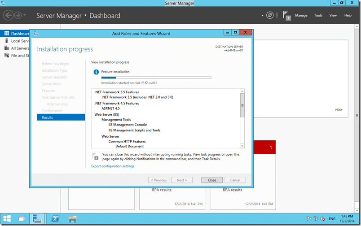Click the muted volume icon in tray
Viewport: 361px width, 226px height.
(322, 219)
